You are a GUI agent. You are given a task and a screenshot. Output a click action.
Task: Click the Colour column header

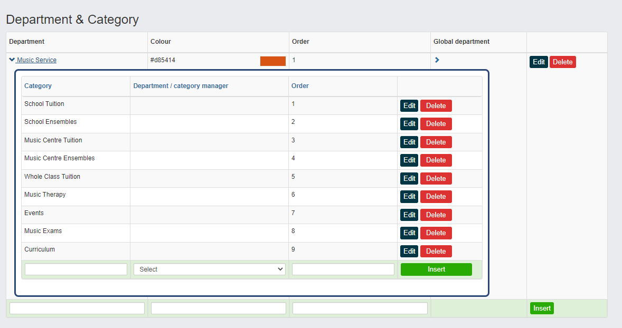(161, 42)
